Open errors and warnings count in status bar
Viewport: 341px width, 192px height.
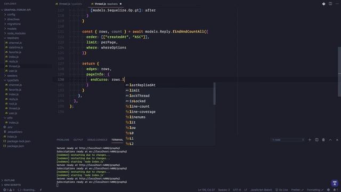(x=9, y=190)
